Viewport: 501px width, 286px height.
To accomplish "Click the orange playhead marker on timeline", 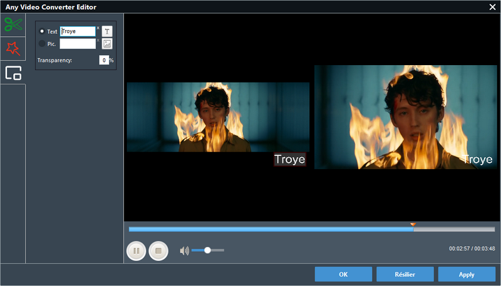I will point(413,225).
